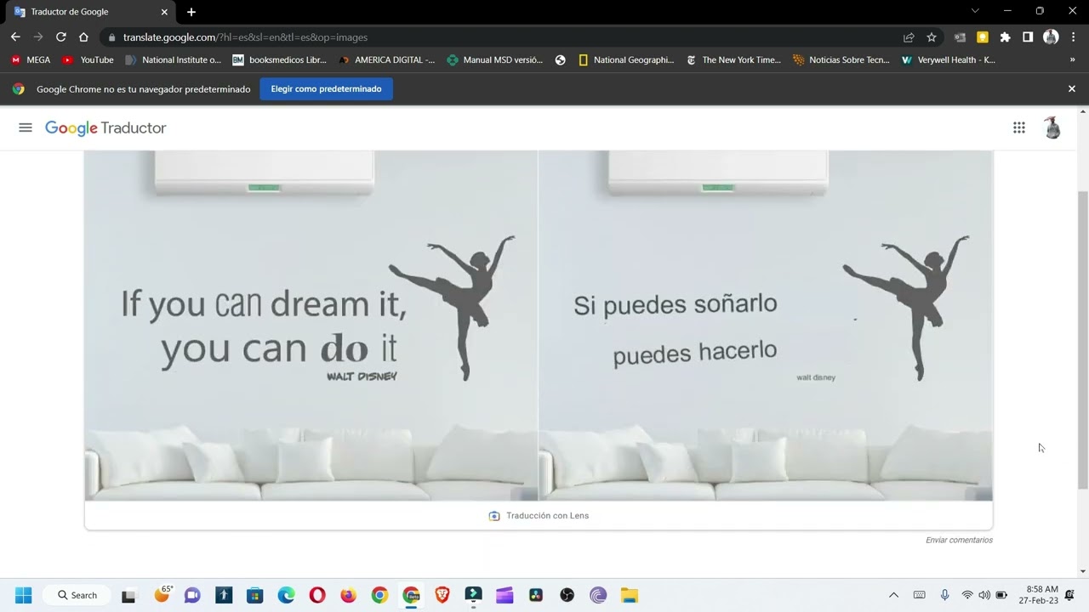This screenshot has height=612, width=1089.
Task: Open The New York Times bookmark
Action: pyautogui.click(x=733, y=60)
